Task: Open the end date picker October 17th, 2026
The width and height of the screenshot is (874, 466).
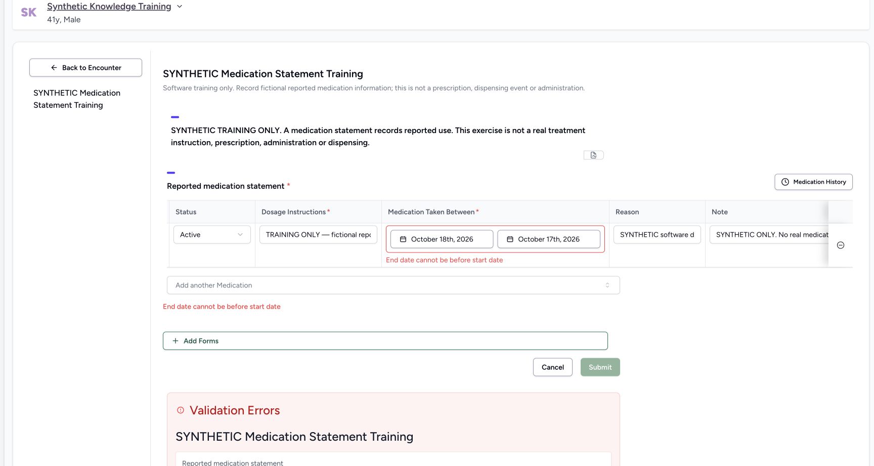Action: pos(549,239)
